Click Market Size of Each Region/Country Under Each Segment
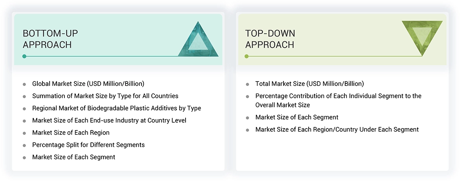Image resolution: width=460 pixels, height=181 pixels. 337,129
